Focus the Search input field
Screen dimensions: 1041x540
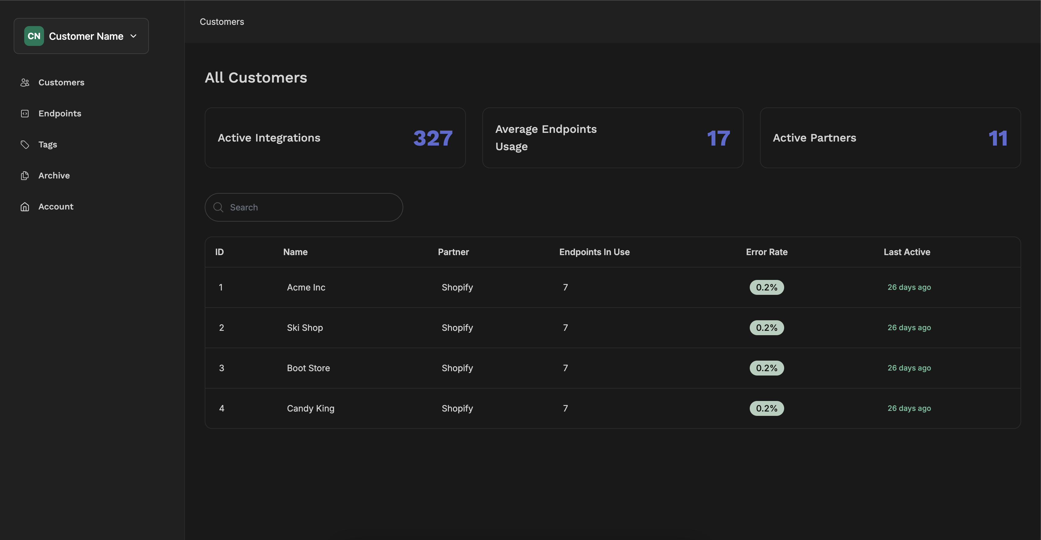coord(304,207)
